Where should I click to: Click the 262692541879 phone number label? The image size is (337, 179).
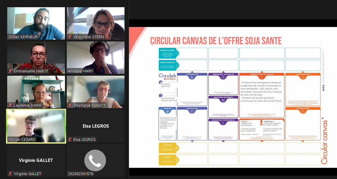click(81, 174)
